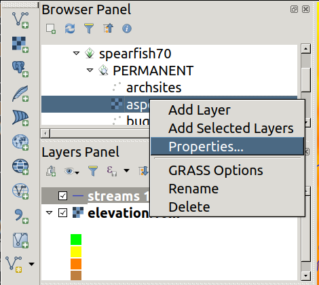Select the archsites item in browser
The width and height of the screenshot is (319, 285).
[153, 88]
